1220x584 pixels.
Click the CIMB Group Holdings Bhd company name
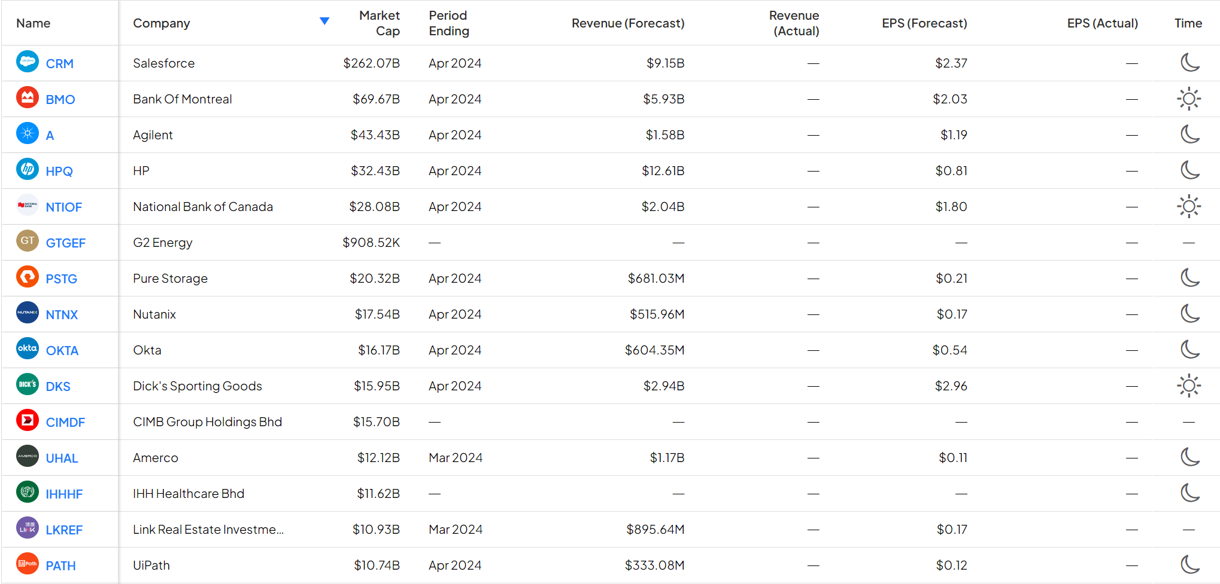tap(207, 421)
